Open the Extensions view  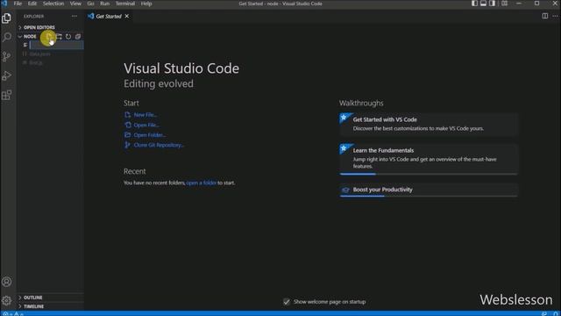[x=6, y=95]
